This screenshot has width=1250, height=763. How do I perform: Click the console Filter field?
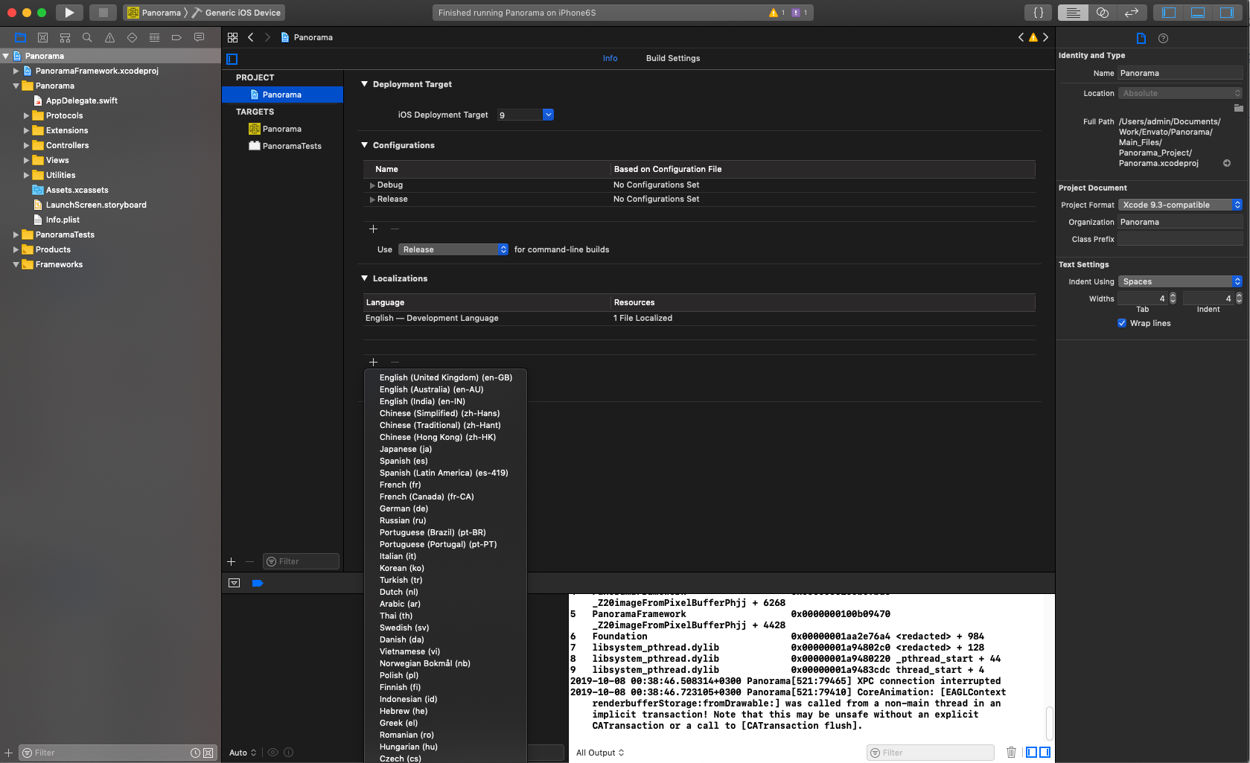(x=931, y=753)
